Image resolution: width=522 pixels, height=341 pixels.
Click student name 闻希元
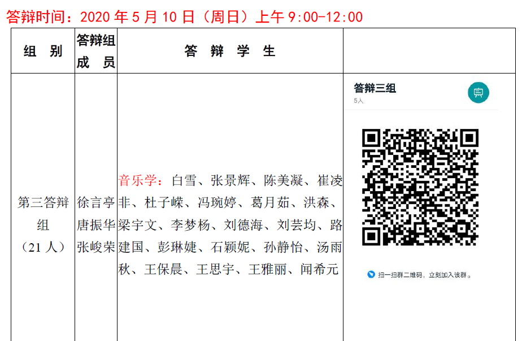tap(319, 269)
